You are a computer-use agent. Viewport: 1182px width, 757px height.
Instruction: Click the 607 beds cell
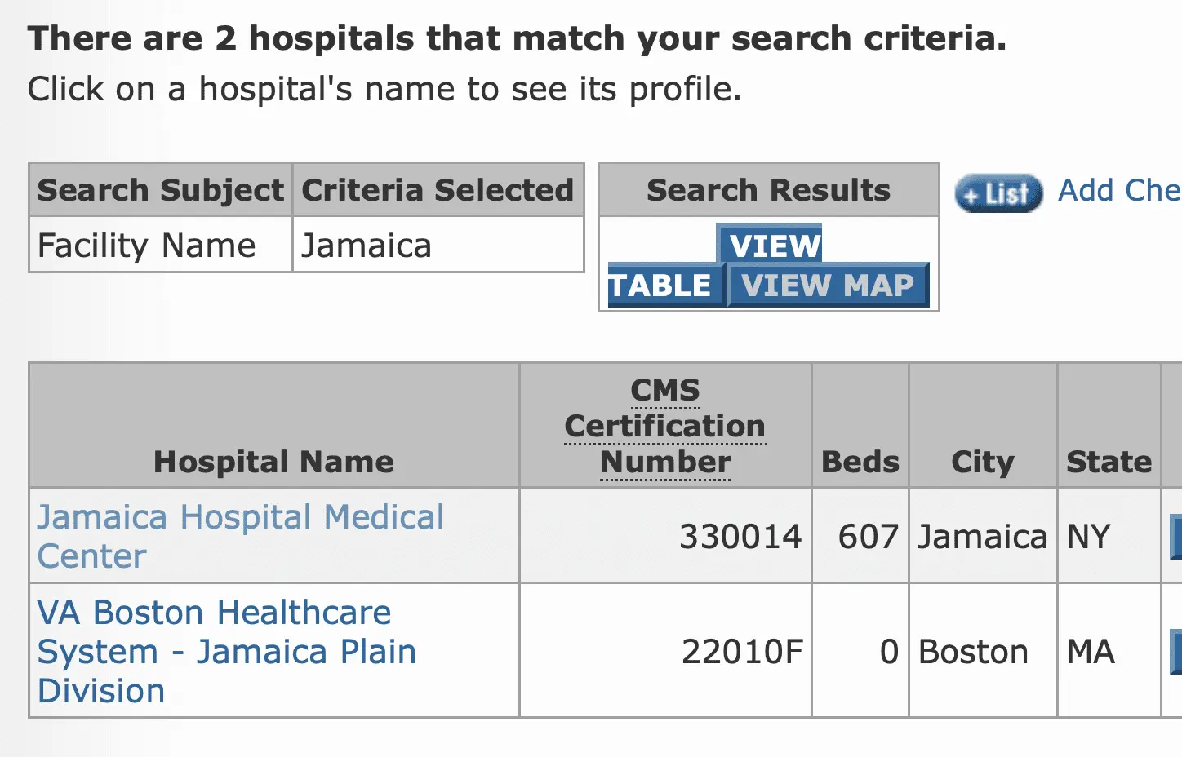tap(868, 537)
